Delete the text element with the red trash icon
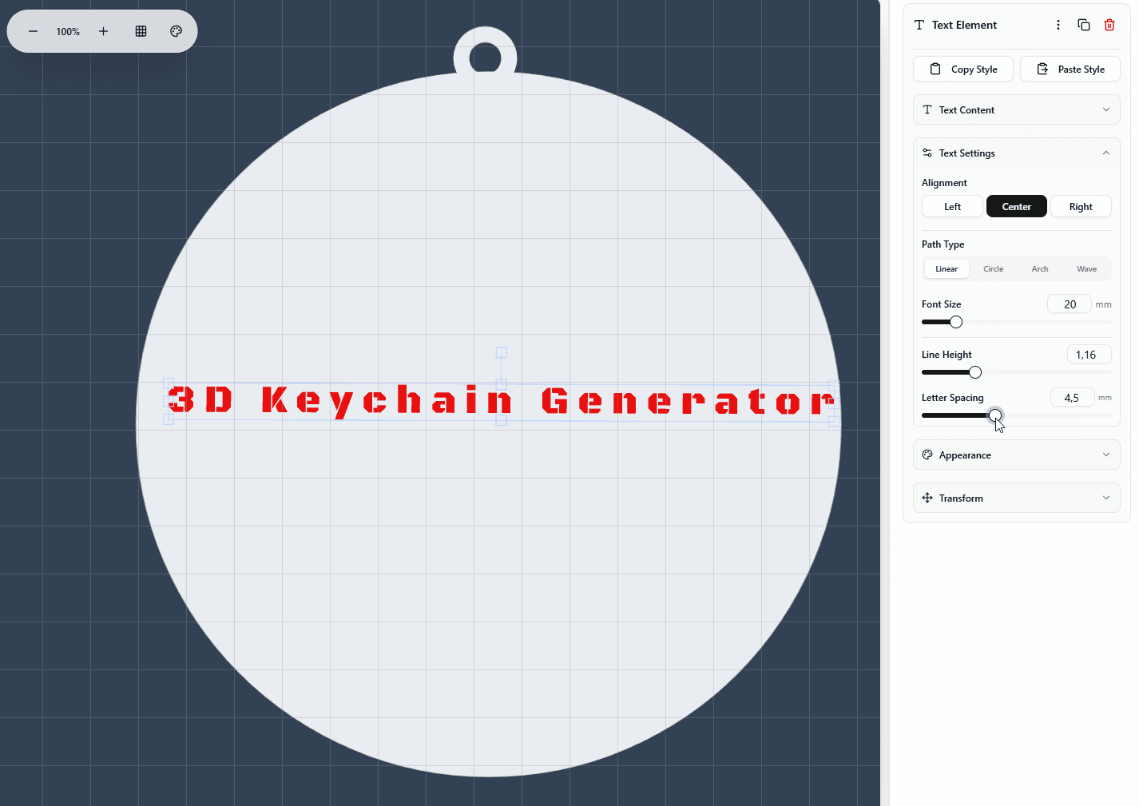The image size is (1139, 806). click(1109, 25)
